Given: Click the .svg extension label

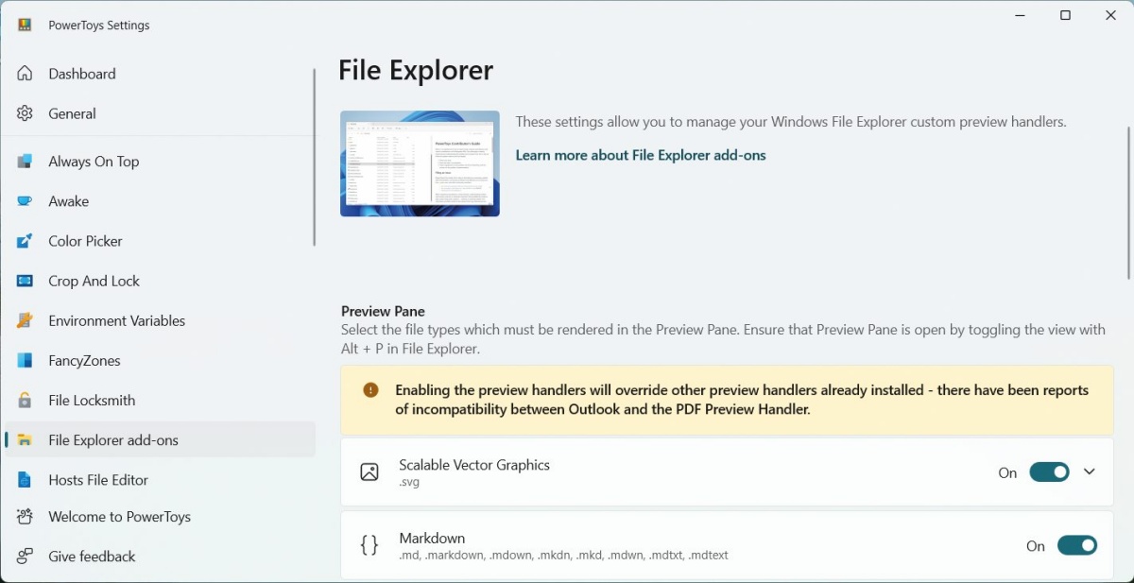Looking at the screenshot, I should pyautogui.click(x=409, y=482).
